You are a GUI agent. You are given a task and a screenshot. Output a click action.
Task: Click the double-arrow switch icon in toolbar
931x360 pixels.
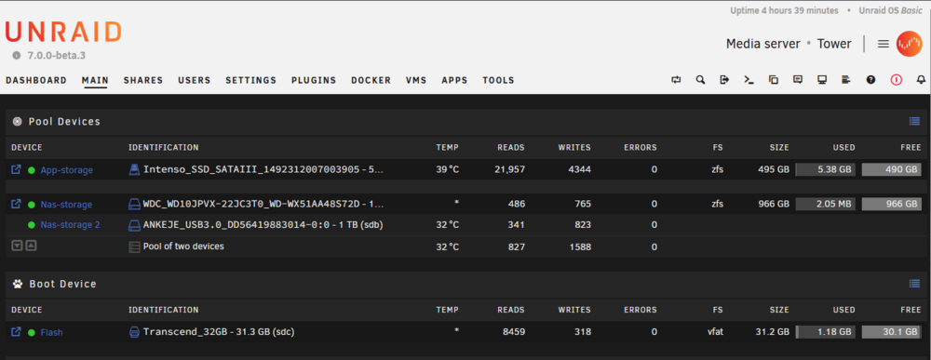pyautogui.click(x=676, y=80)
